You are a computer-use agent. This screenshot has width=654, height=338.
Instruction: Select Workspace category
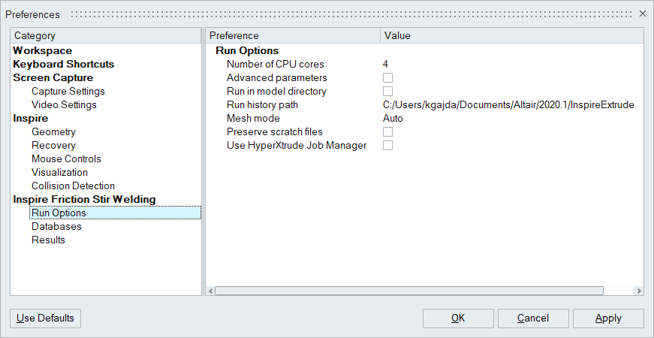42,50
